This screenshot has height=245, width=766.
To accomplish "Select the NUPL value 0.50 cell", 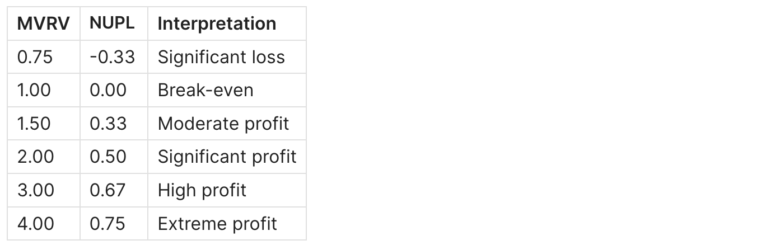I will tap(108, 157).
